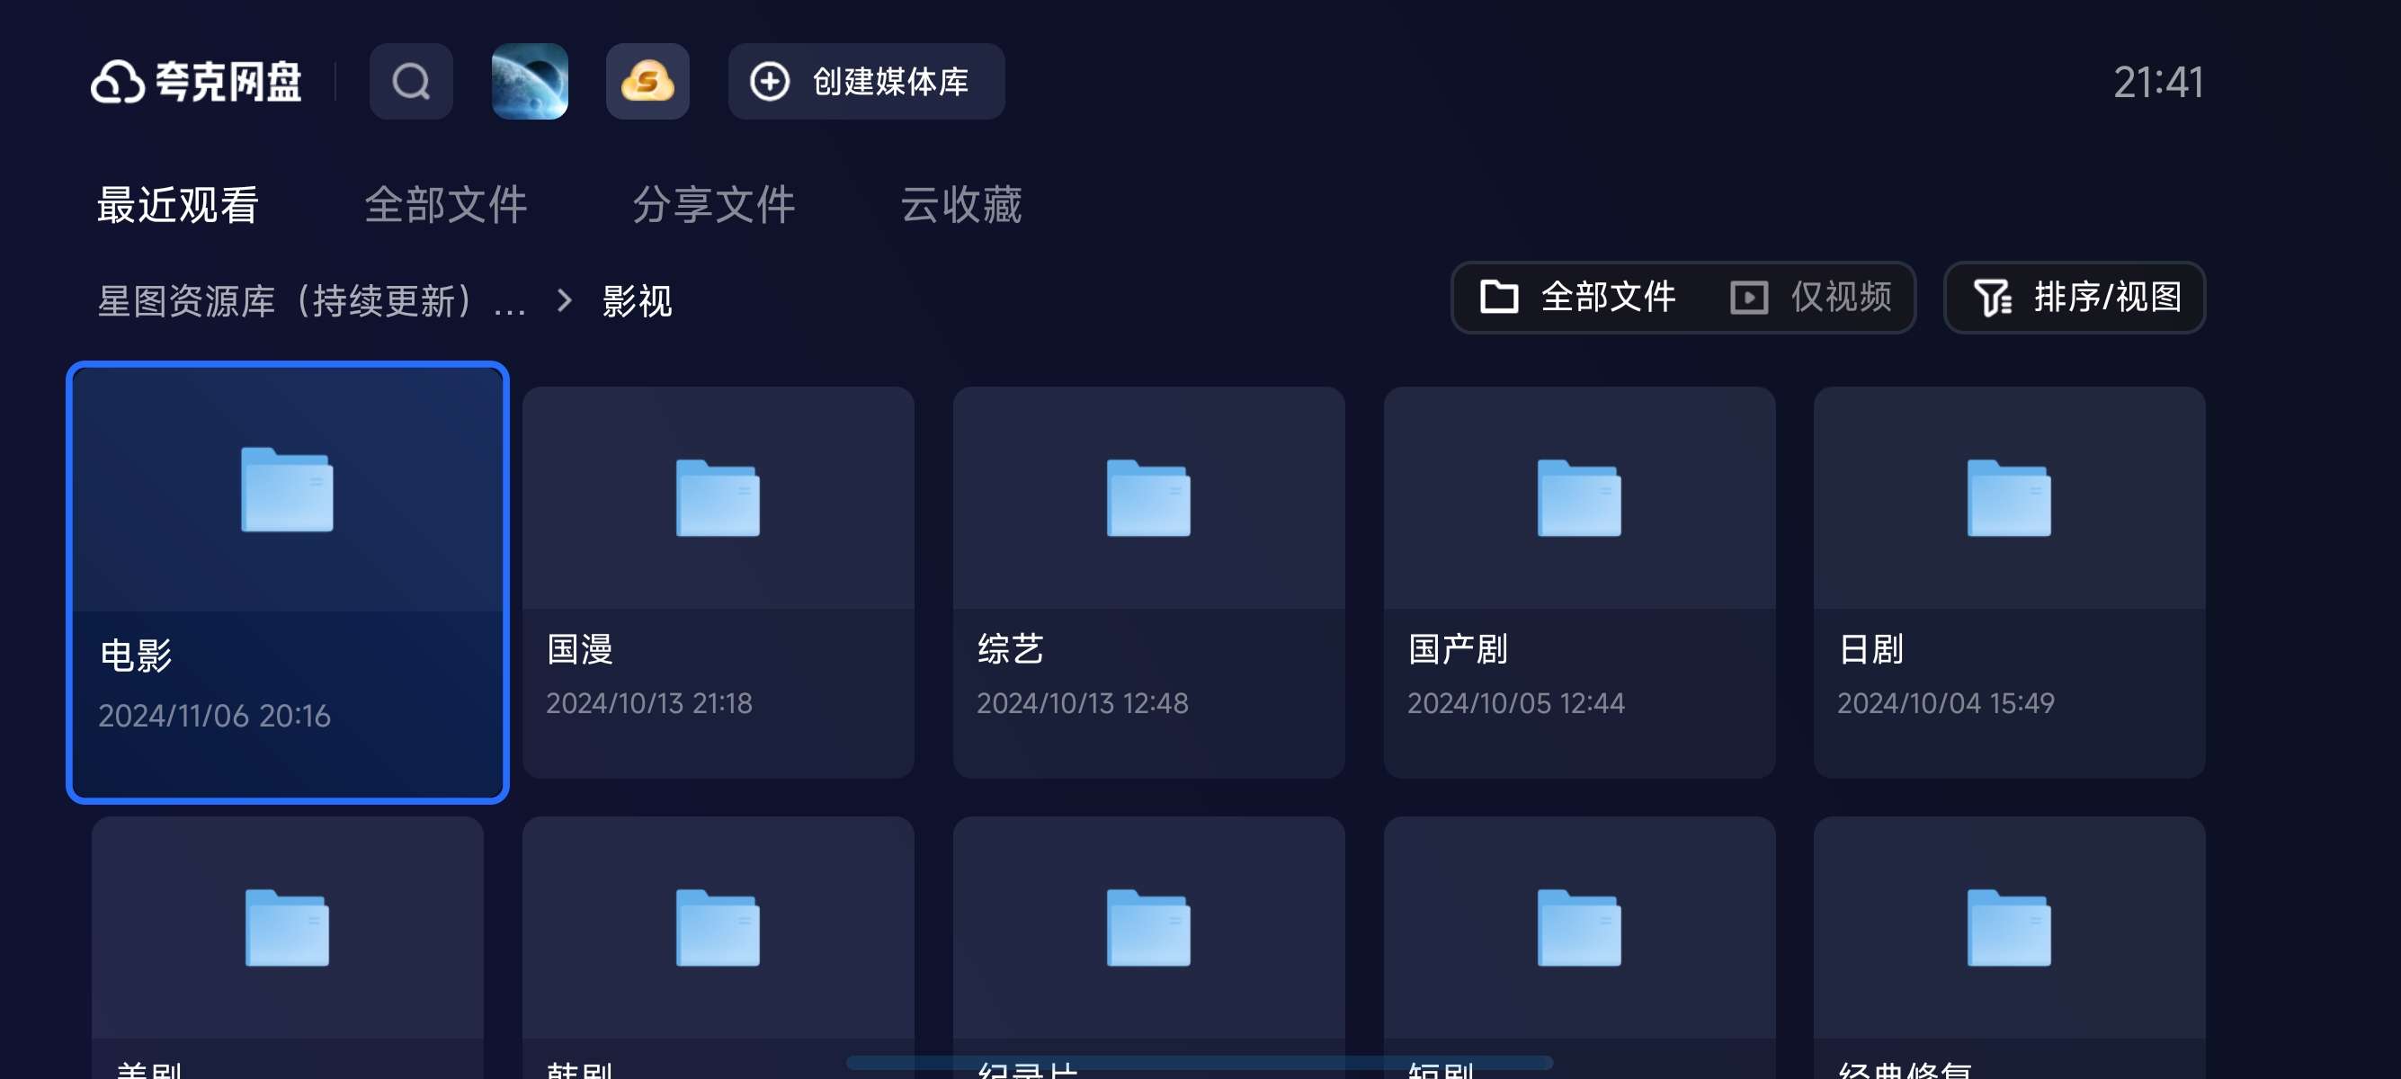Open the 综艺 folder icon
This screenshot has width=2401, height=1079.
(1148, 497)
